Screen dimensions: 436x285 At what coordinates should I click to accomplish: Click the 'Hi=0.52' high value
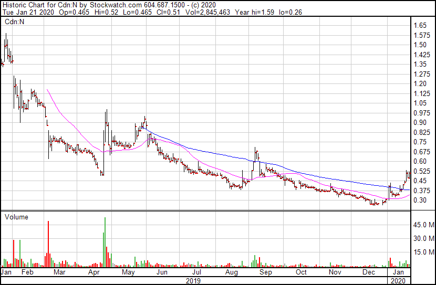pyautogui.click(x=106, y=12)
